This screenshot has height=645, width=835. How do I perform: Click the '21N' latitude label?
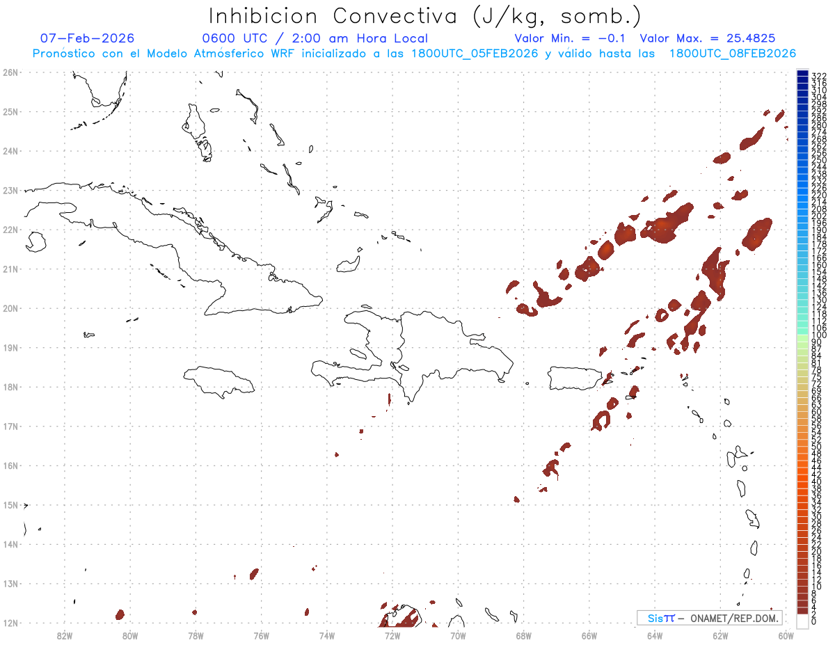click(10, 269)
